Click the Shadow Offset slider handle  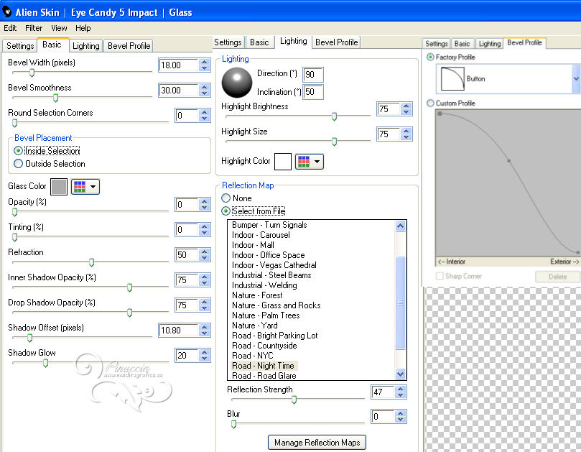pyautogui.click(x=29, y=338)
